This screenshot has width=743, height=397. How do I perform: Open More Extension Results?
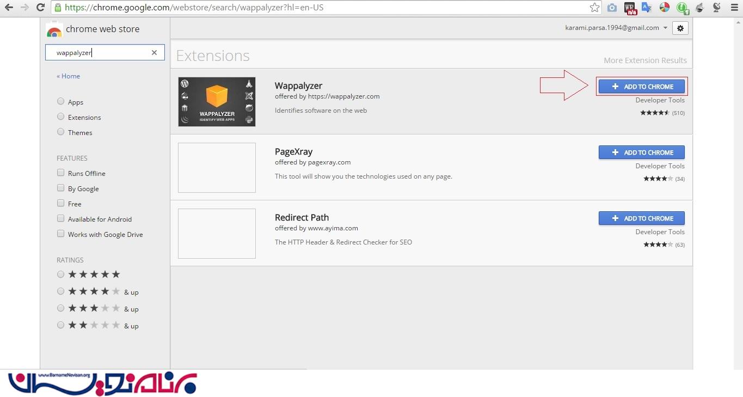coord(645,60)
